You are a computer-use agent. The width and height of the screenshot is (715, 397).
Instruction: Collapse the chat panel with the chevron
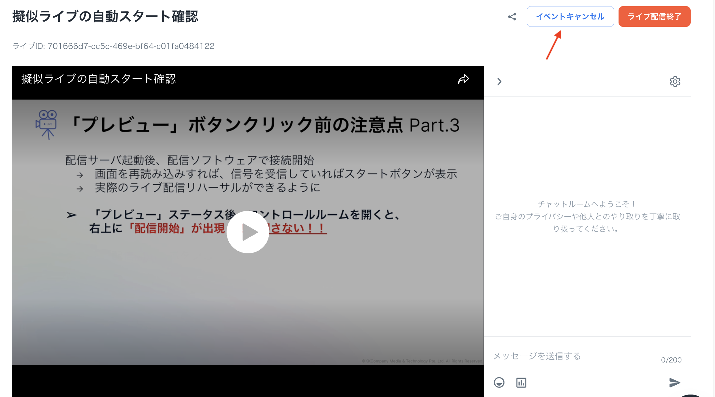(x=500, y=81)
